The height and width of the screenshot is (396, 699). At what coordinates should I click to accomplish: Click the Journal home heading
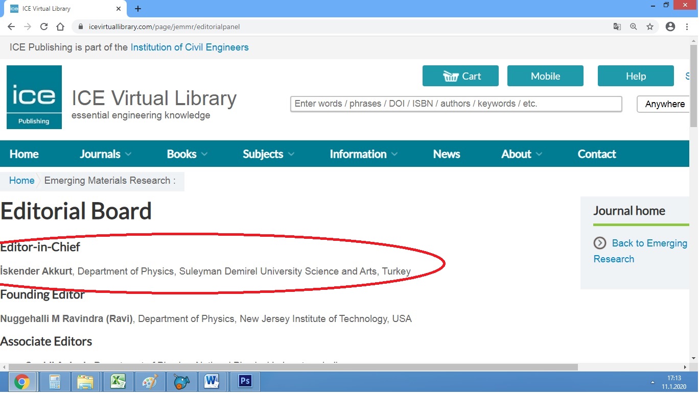tap(629, 211)
